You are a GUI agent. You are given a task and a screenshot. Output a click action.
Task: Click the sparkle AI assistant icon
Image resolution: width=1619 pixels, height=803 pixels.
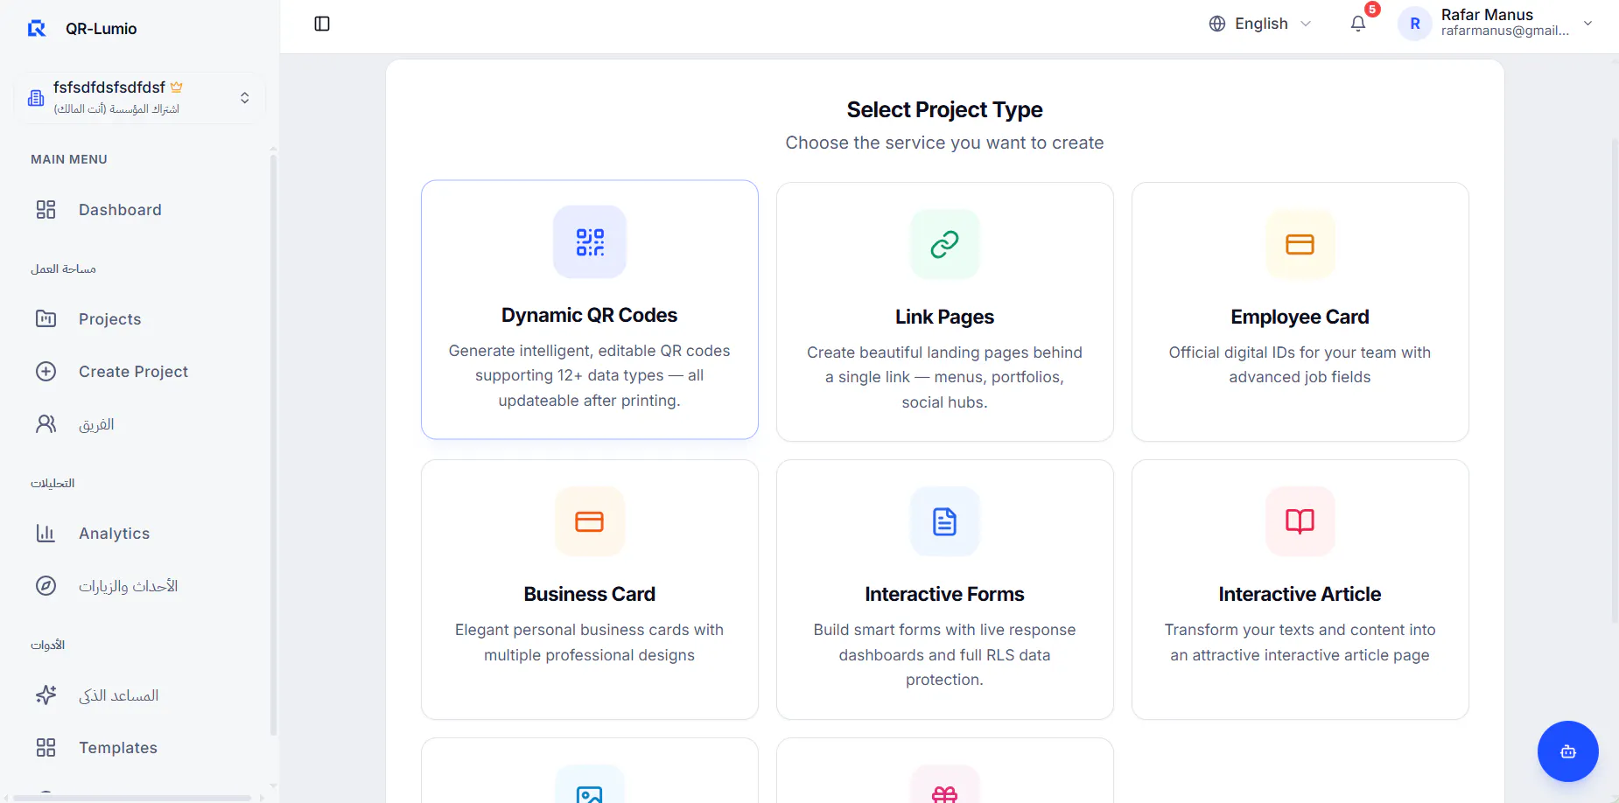point(46,695)
